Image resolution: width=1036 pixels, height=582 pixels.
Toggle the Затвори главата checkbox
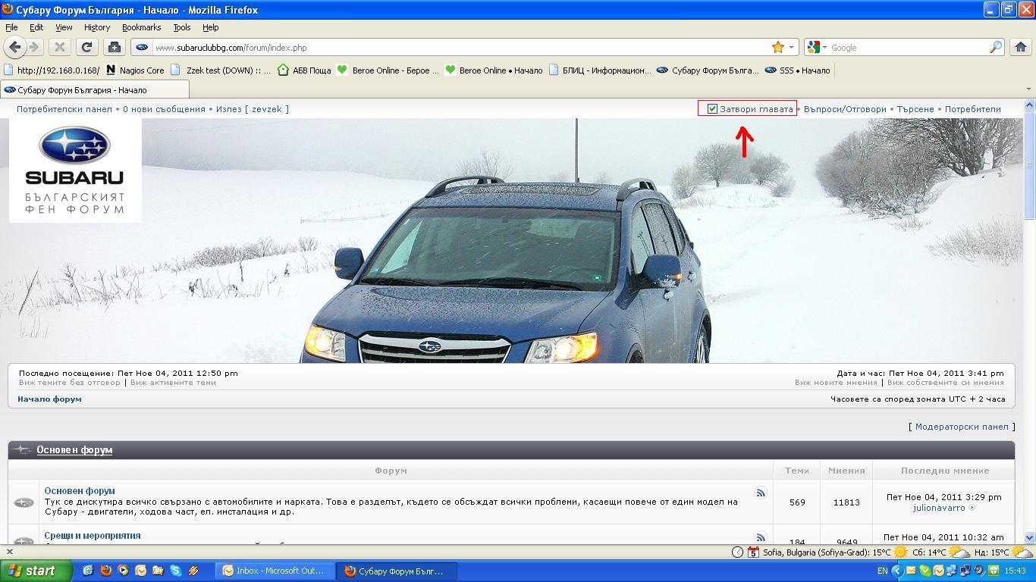point(712,109)
